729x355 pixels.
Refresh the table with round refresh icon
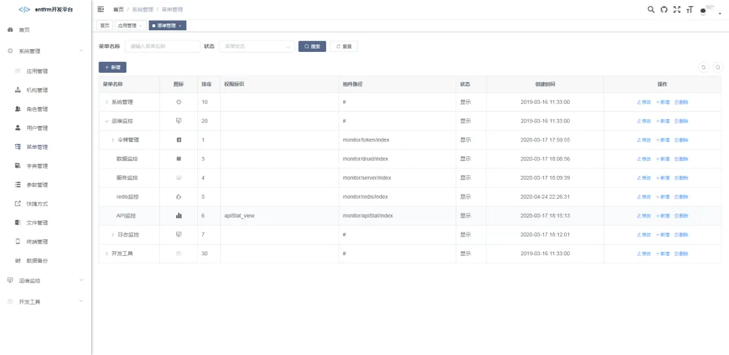pyautogui.click(x=703, y=67)
